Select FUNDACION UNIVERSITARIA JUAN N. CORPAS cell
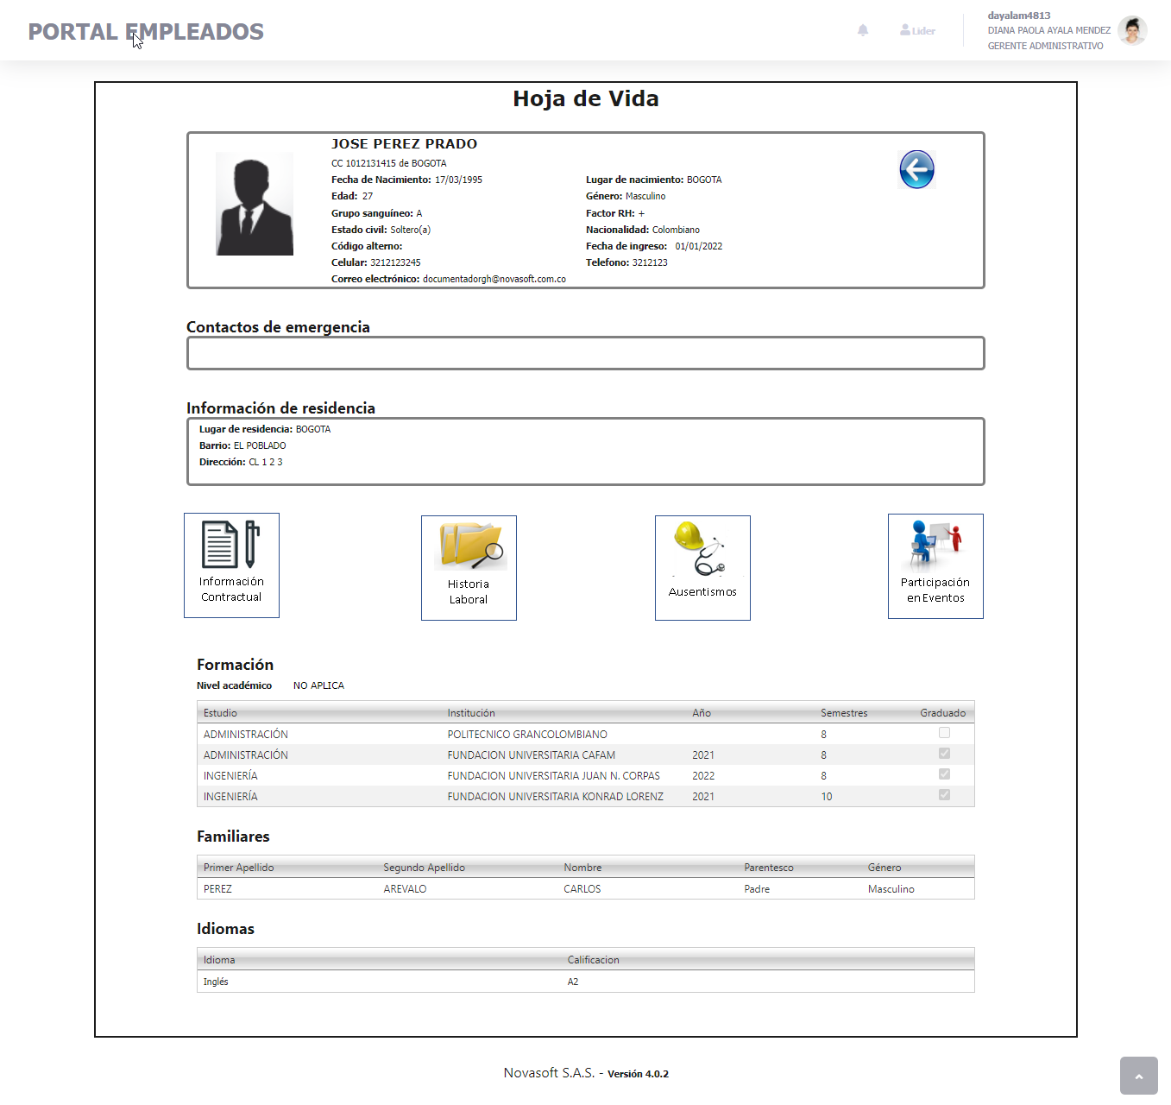 click(554, 776)
